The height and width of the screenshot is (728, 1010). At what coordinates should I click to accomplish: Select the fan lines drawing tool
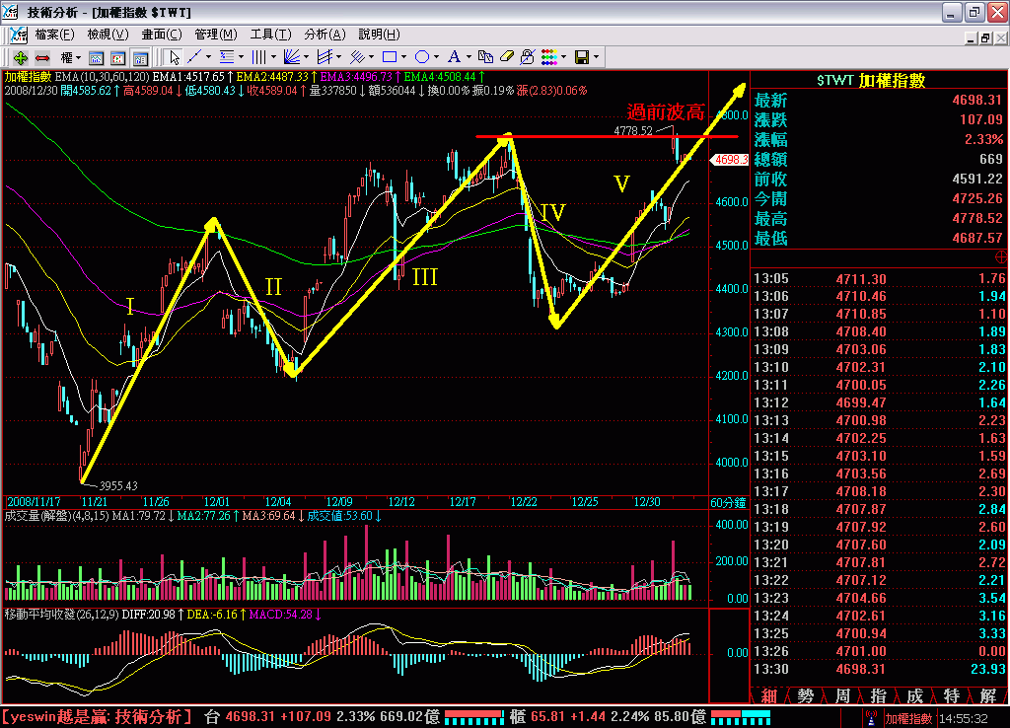[x=291, y=57]
